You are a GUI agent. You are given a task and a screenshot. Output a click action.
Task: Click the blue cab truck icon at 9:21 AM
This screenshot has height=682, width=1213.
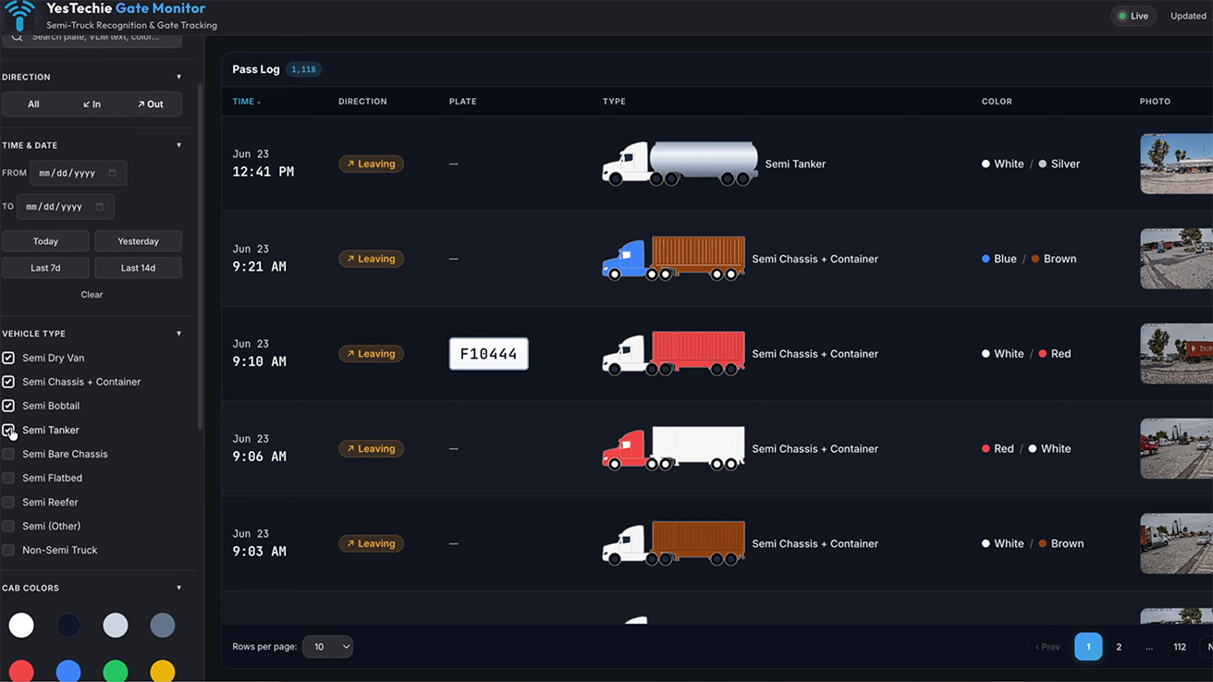(673, 259)
